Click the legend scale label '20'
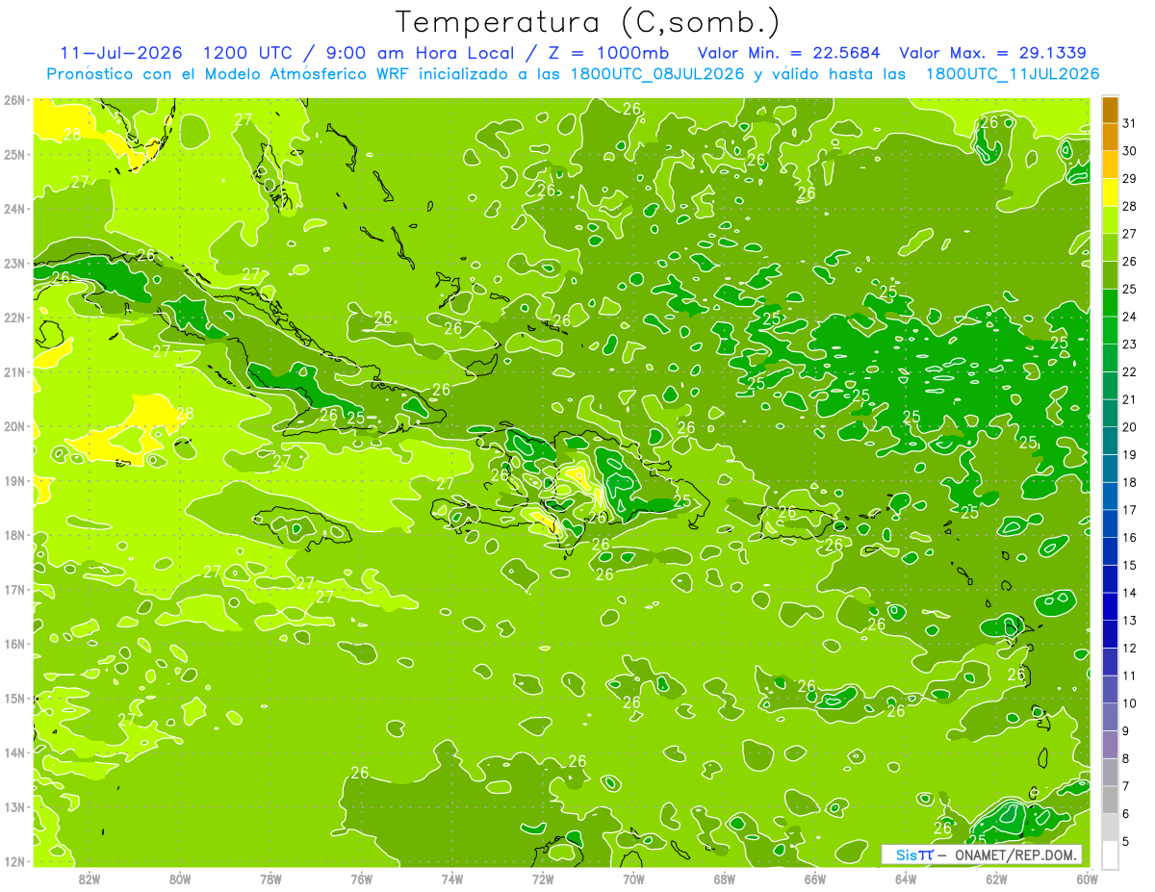The height and width of the screenshot is (892, 1155). click(x=1130, y=427)
